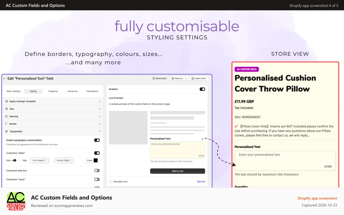Expand the Size section chevron
344x215 pixels.
pos(99,109)
